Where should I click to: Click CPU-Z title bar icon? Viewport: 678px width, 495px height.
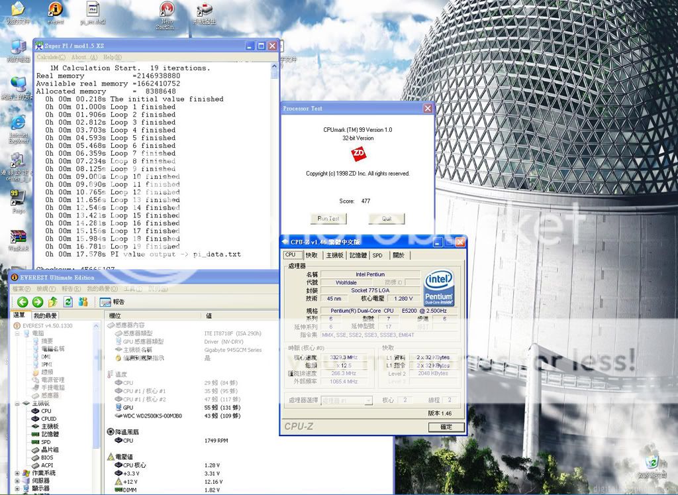(285, 242)
